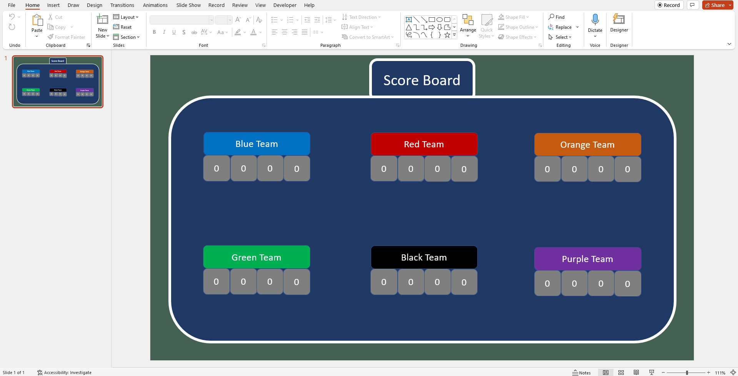Select slide 1 thumbnail in slide panel
The image size is (738, 376).
coord(58,81)
